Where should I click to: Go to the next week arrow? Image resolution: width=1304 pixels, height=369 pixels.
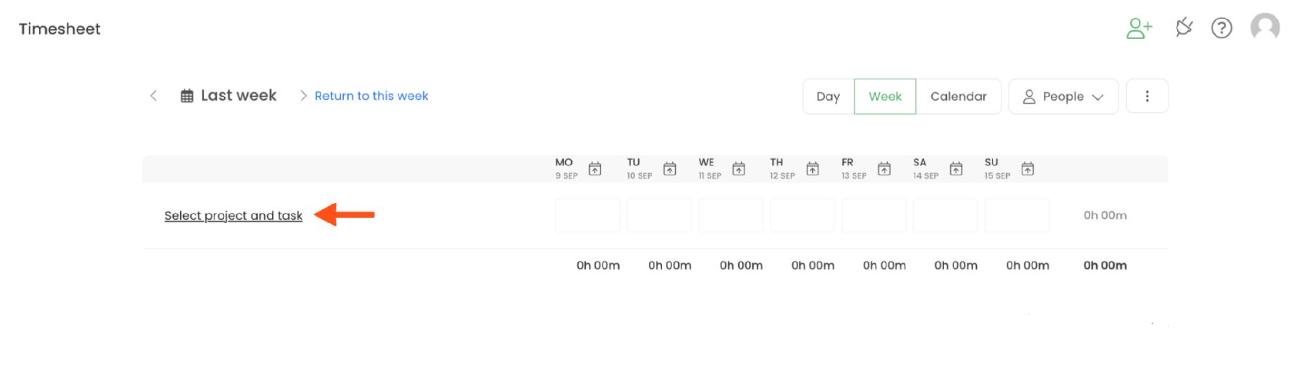(303, 96)
